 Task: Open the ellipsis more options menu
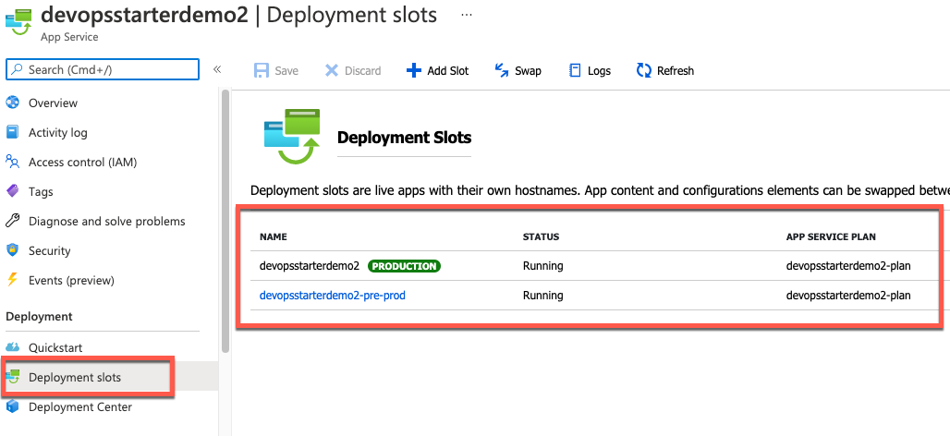467,15
